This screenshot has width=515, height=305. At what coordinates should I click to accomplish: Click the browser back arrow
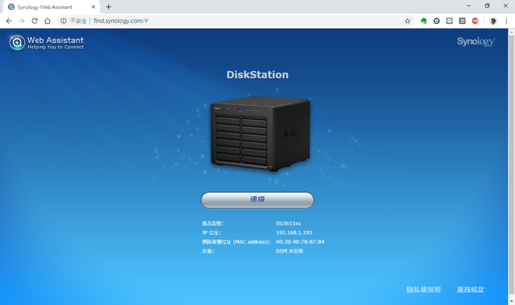coord(9,21)
